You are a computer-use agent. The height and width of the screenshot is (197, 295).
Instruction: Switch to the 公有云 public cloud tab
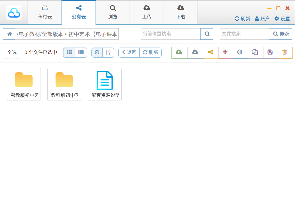click(79, 12)
